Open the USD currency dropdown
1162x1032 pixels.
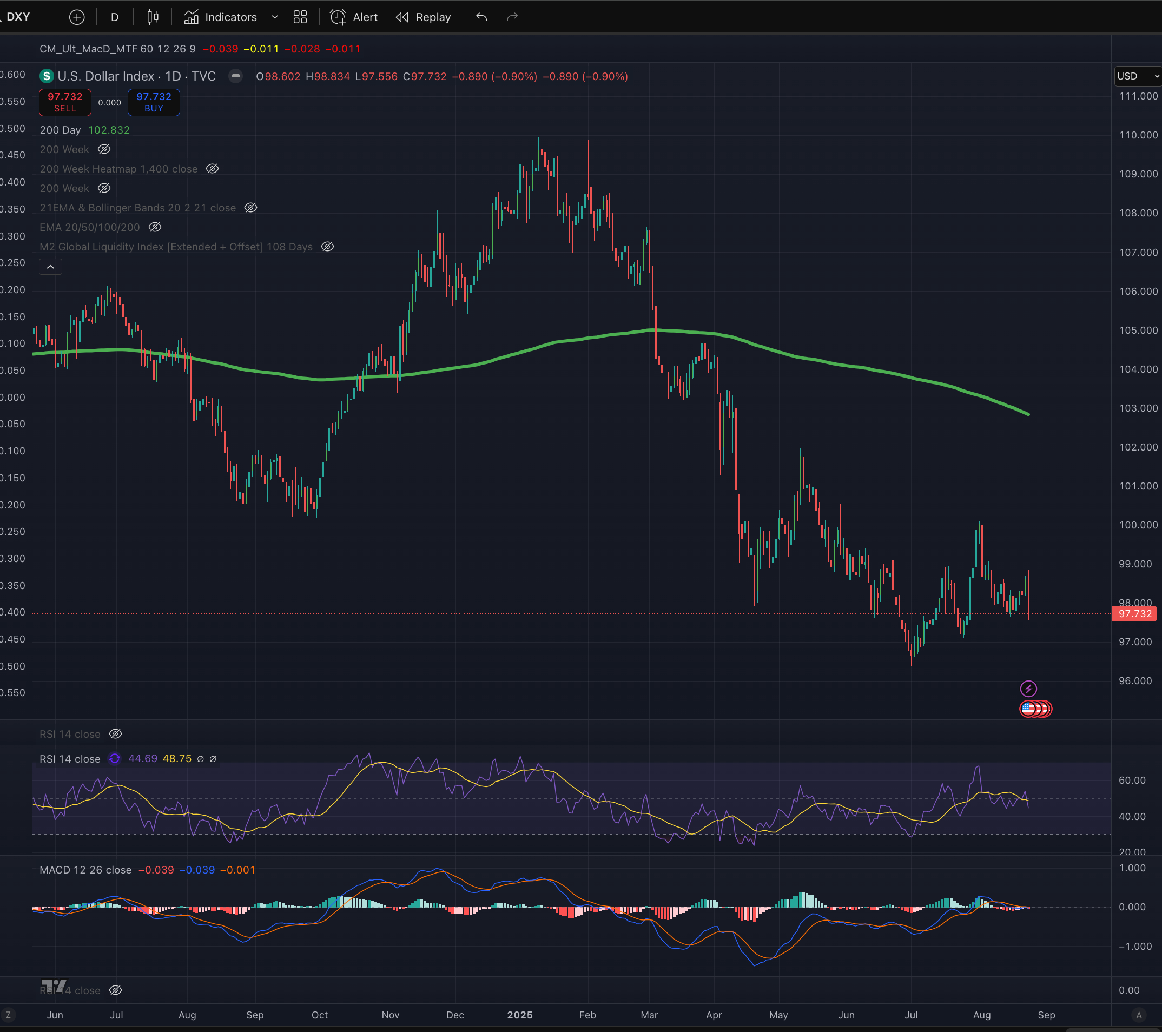click(x=1137, y=76)
